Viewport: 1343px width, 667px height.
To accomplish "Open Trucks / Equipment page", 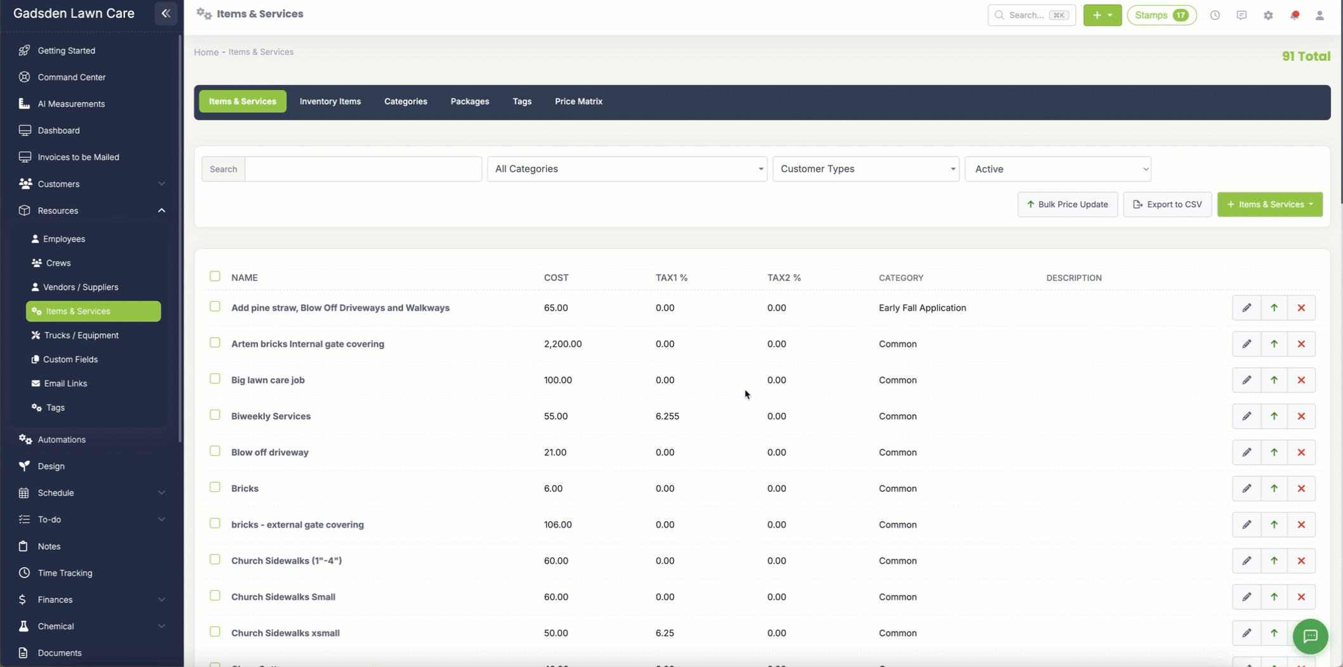I will tap(81, 335).
